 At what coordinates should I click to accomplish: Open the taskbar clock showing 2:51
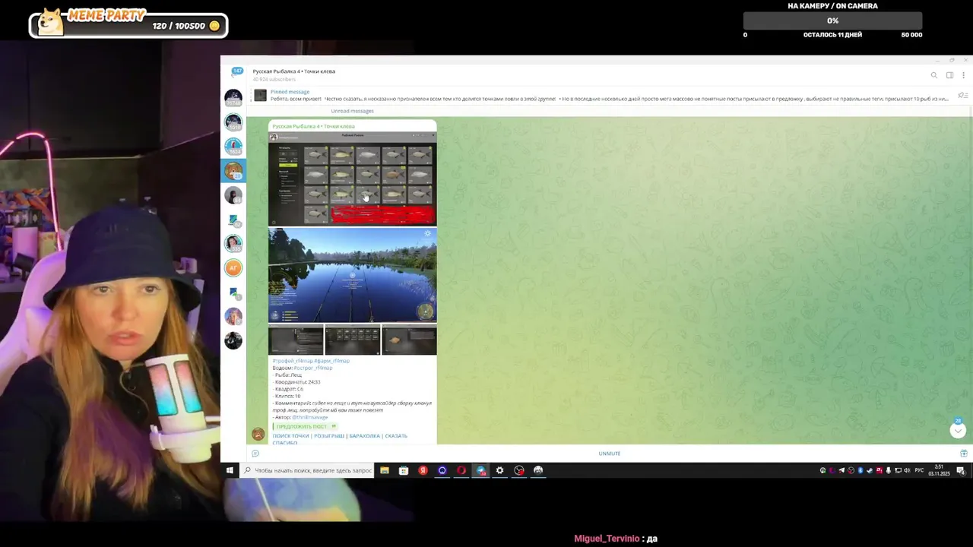click(939, 470)
